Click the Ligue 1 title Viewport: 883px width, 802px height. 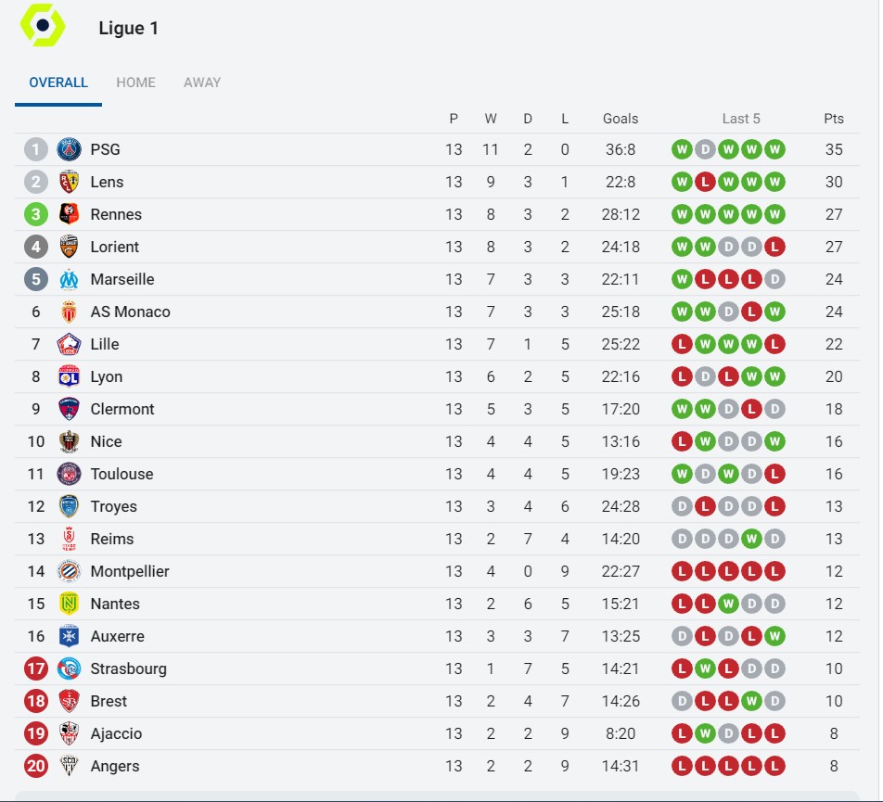click(x=128, y=29)
